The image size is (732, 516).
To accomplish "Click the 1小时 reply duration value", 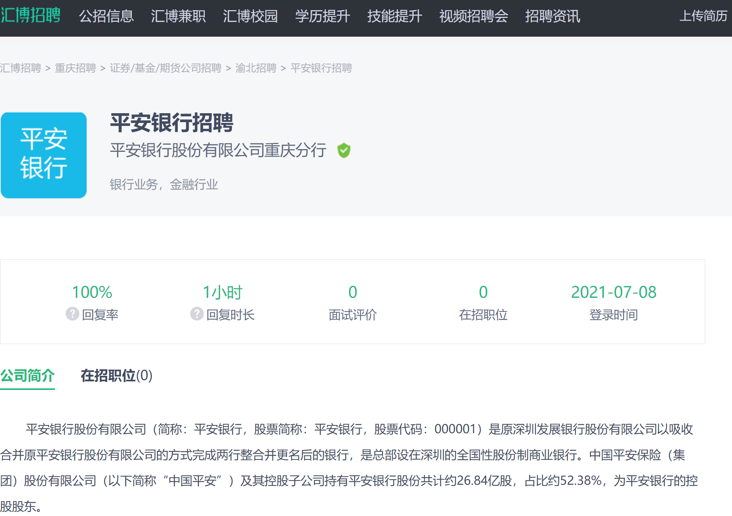I will [x=222, y=292].
